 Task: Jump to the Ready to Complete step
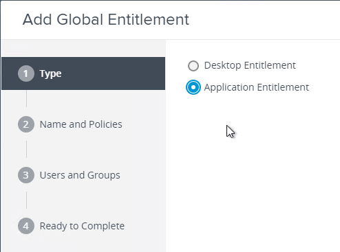[82, 226]
